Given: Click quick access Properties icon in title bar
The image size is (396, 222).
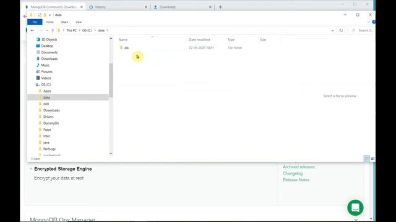Looking at the screenshot, I should coord(40,15).
